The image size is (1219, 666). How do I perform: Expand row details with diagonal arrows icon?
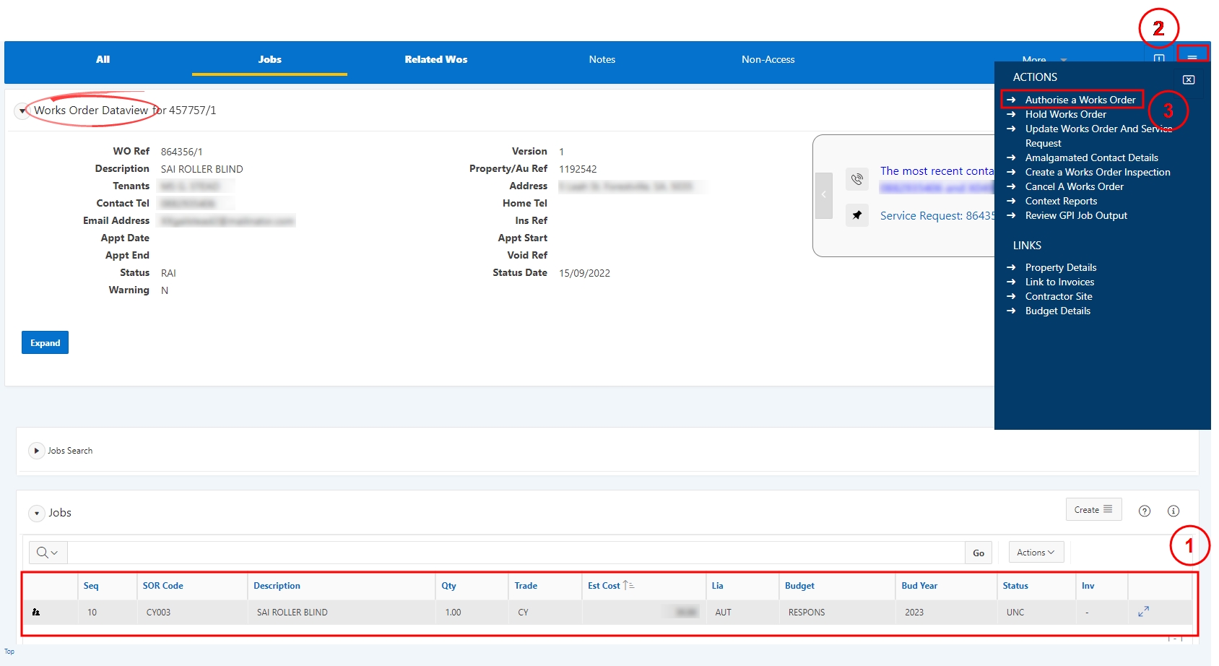[x=1143, y=611]
